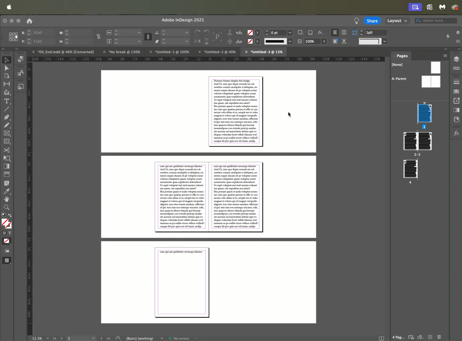Select the Page tool
The width and height of the screenshot is (462, 341).
click(x=7, y=76)
